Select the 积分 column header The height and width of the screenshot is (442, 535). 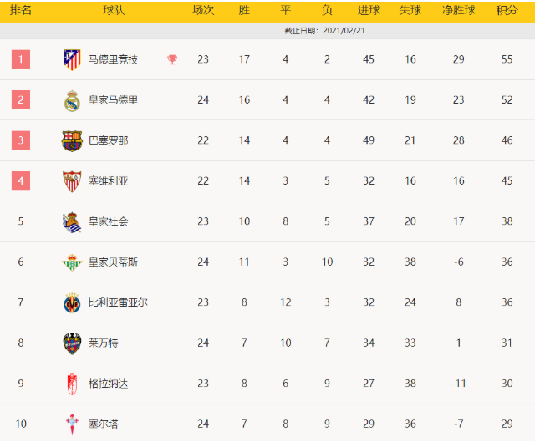pos(507,11)
